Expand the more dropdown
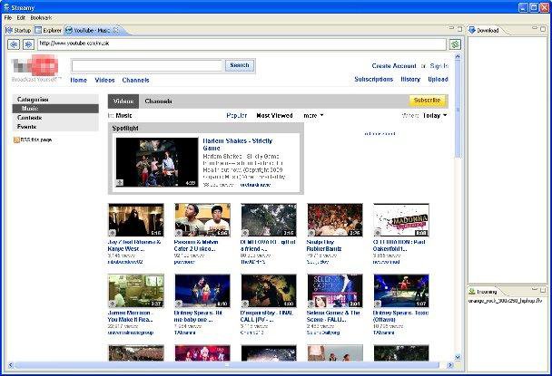Image resolution: width=552 pixels, height=376 pixels. click(x=313, y=116)
